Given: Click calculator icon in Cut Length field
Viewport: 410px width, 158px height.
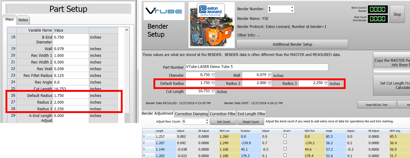Looking at the screenshot, I should pos(213,91).
